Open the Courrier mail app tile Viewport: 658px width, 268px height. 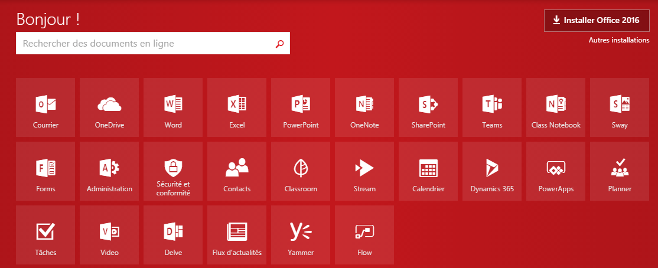tap(45, 107)
